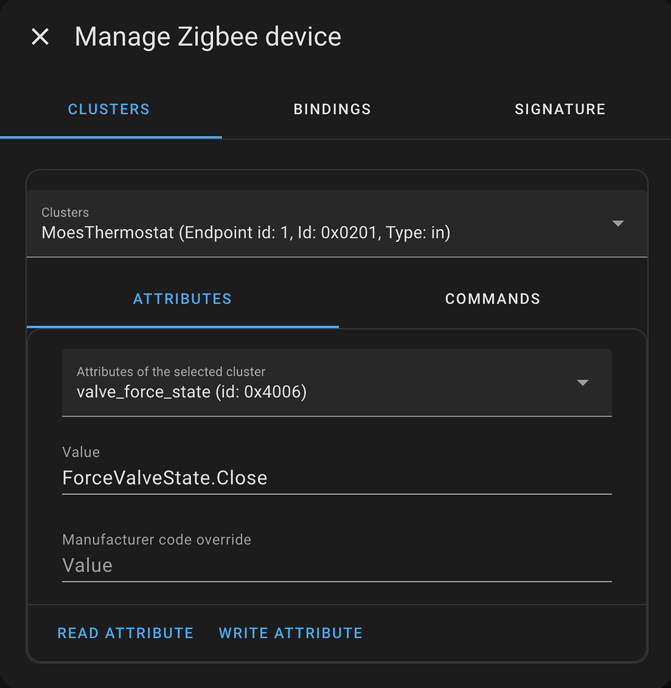Viewport: 671px width, 688px height.
Task: Open the Signature tab
Action: (560, 109)
